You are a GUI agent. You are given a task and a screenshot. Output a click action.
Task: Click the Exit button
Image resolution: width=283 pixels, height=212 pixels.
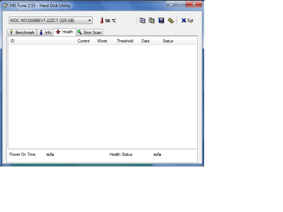click(x=187, y=20)
